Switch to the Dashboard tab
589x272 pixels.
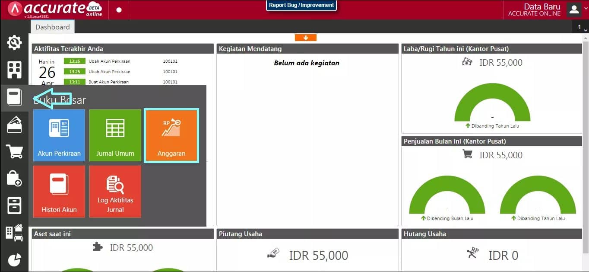point(52,27)
